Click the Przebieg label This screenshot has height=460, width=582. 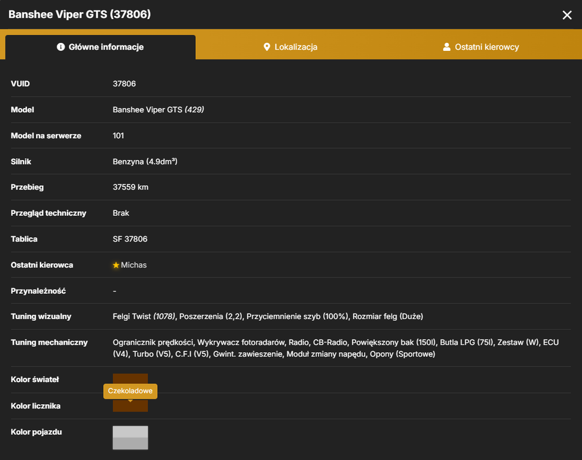pos(27,187)
